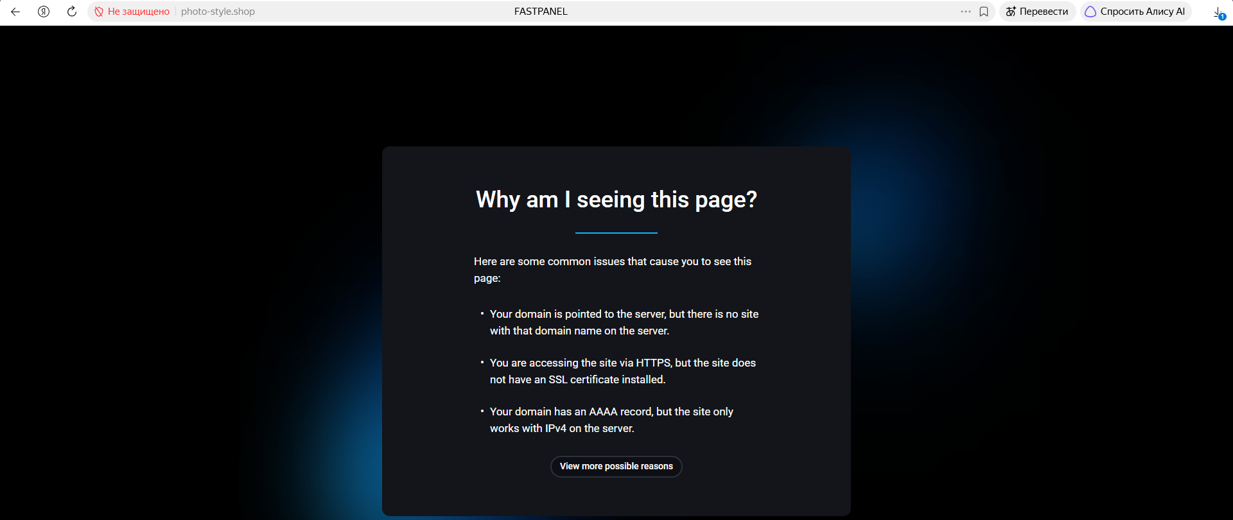Click the crossed-out shield security icon
Screen dimensions: 1233x520
tap(99, 12)
